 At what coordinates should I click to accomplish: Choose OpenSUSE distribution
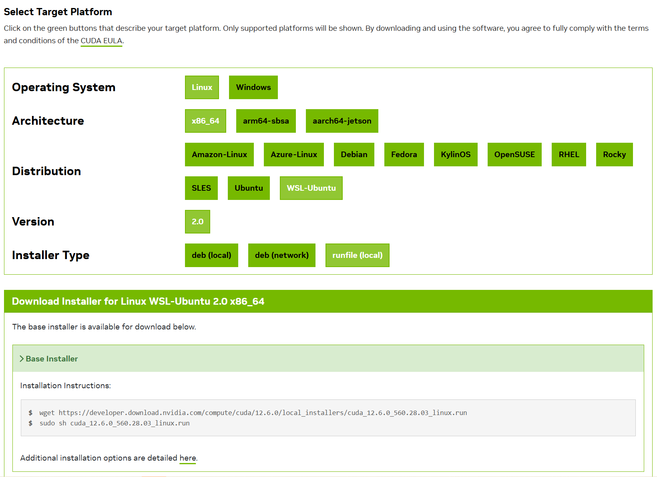pos(514,154)
